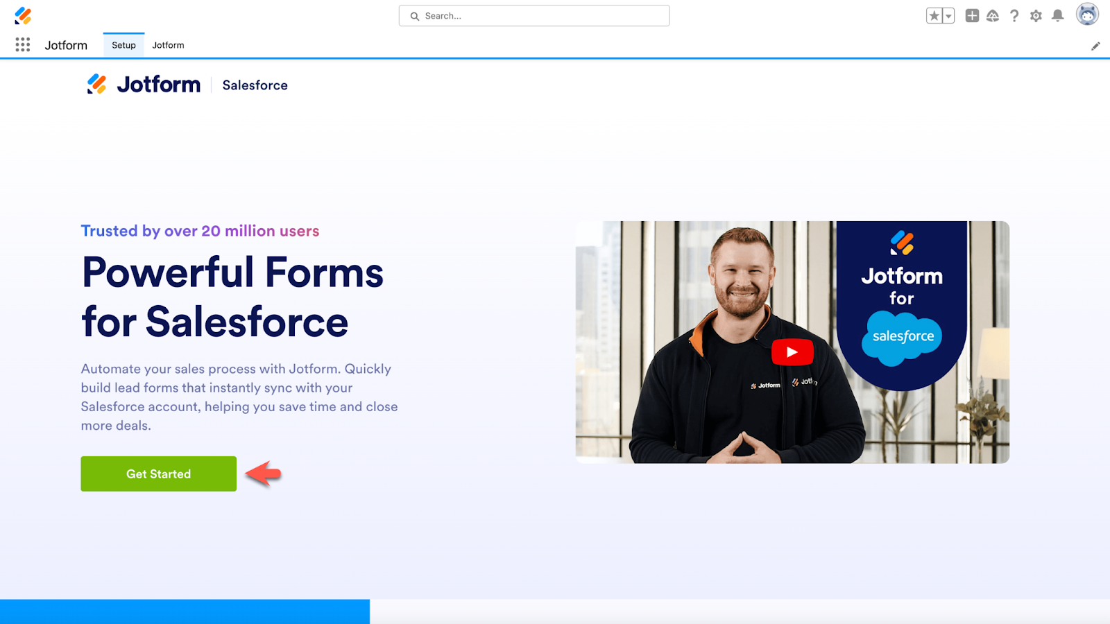Screen dimensions: 1110x624
Task: Click the Jotform logo in the top-left corner
Action: pyautogui.click(x=23, y=15)
